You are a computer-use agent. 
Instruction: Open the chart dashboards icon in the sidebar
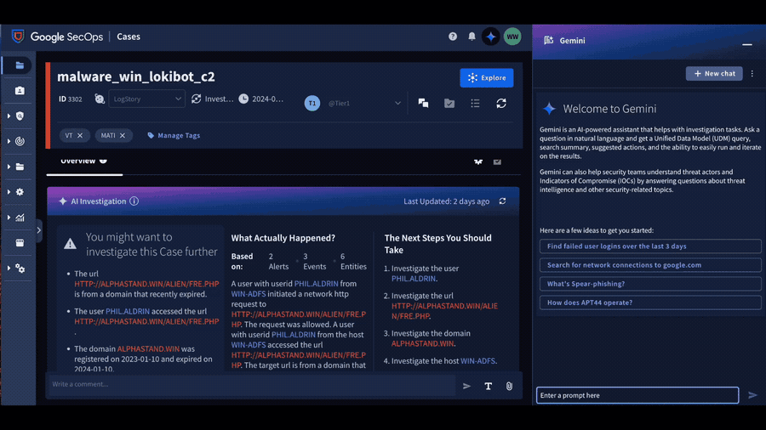click(x=20, y=218)
